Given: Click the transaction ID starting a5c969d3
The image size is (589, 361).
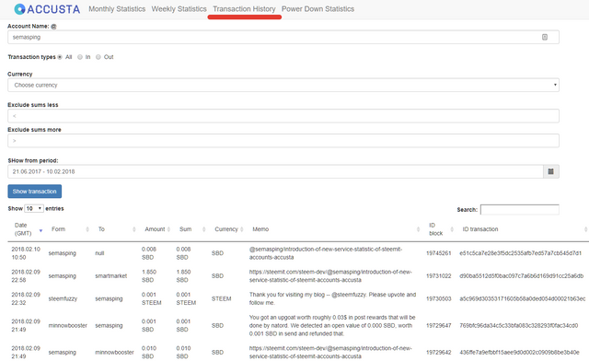Looking at the screenshot, I should click(522, 299).
